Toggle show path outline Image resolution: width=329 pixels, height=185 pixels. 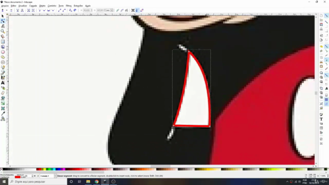(142, 10)
